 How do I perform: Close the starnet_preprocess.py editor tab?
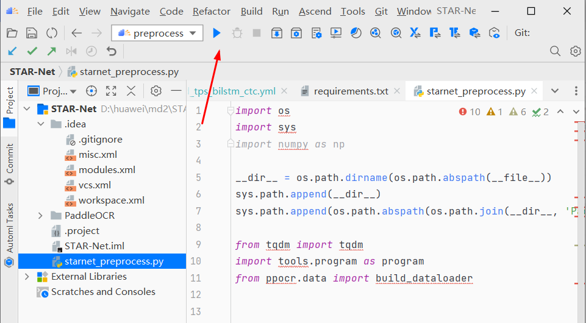pos(534,91)
